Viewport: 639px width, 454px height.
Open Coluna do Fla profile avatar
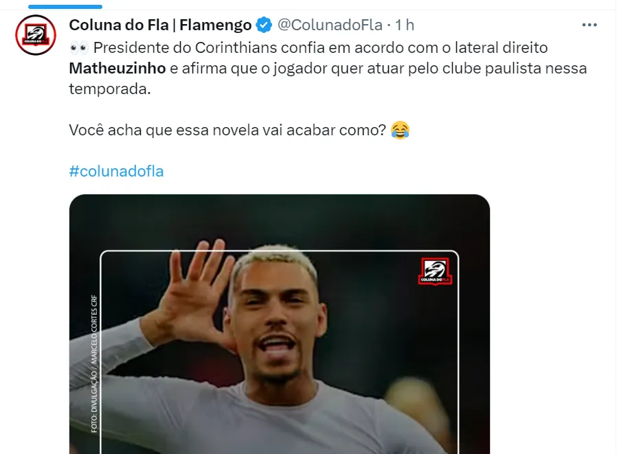click(36, 35)
